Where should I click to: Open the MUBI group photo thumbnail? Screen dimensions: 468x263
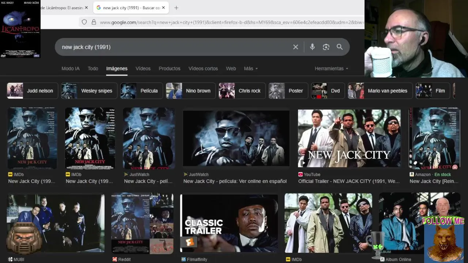(x=56, y=223)
